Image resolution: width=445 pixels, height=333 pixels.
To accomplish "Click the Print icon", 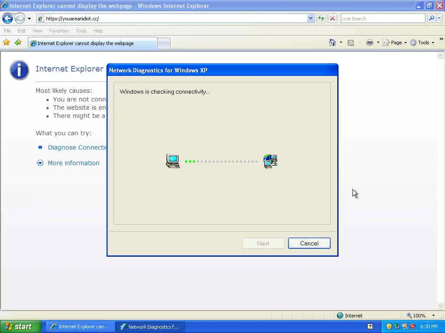I will [x=369, y=43].
